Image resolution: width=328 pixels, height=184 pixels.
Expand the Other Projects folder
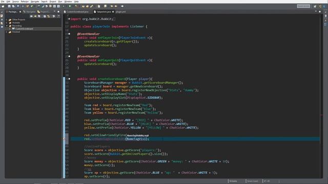(x=7, y=19)
